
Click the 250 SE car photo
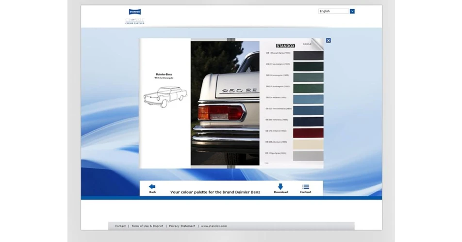(225, 103)
